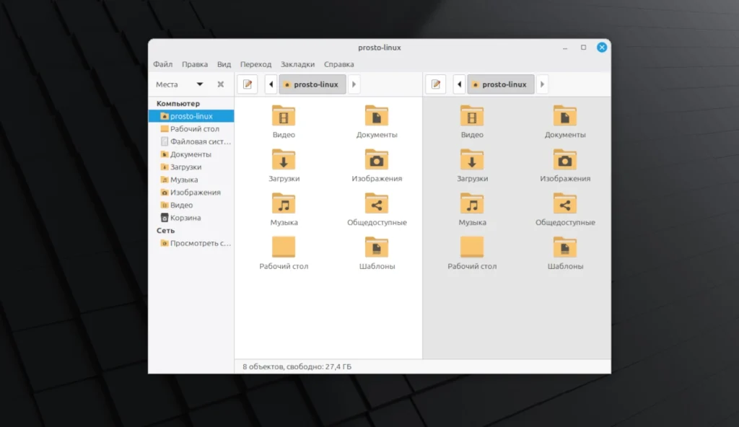Image resolution: width=739 pixels, height=427 pixels.
Task: Open Файловая система in the sidebar
Action: 191,141
